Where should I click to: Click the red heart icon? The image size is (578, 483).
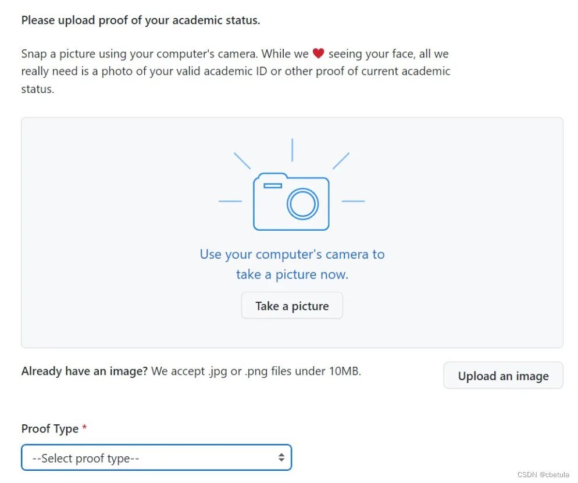tap(318, 53)
